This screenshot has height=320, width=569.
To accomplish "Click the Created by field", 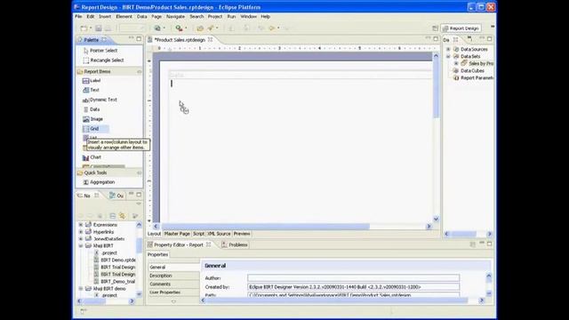I will point(354,287).
